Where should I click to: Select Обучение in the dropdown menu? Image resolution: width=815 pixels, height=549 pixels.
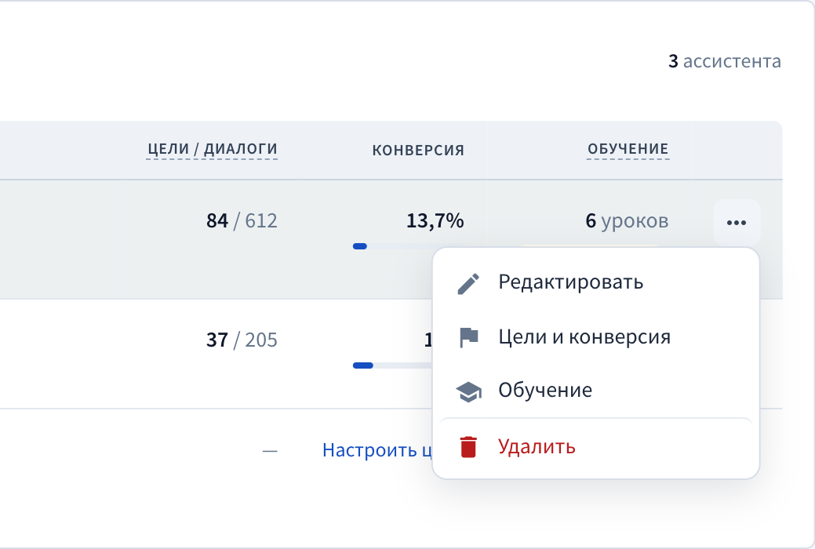tap(595, 391)
